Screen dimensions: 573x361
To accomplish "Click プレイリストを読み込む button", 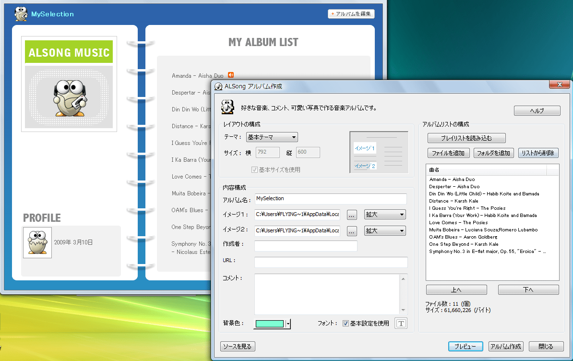I will (466, 138).
